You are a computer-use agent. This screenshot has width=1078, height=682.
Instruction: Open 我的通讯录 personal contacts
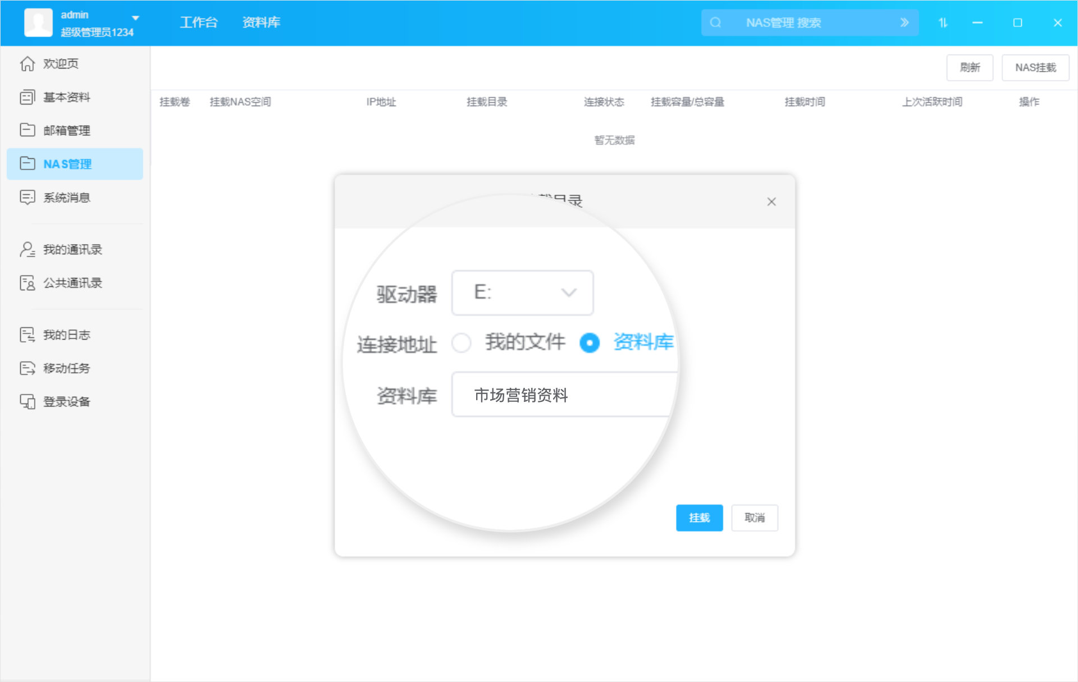(26, 249)
